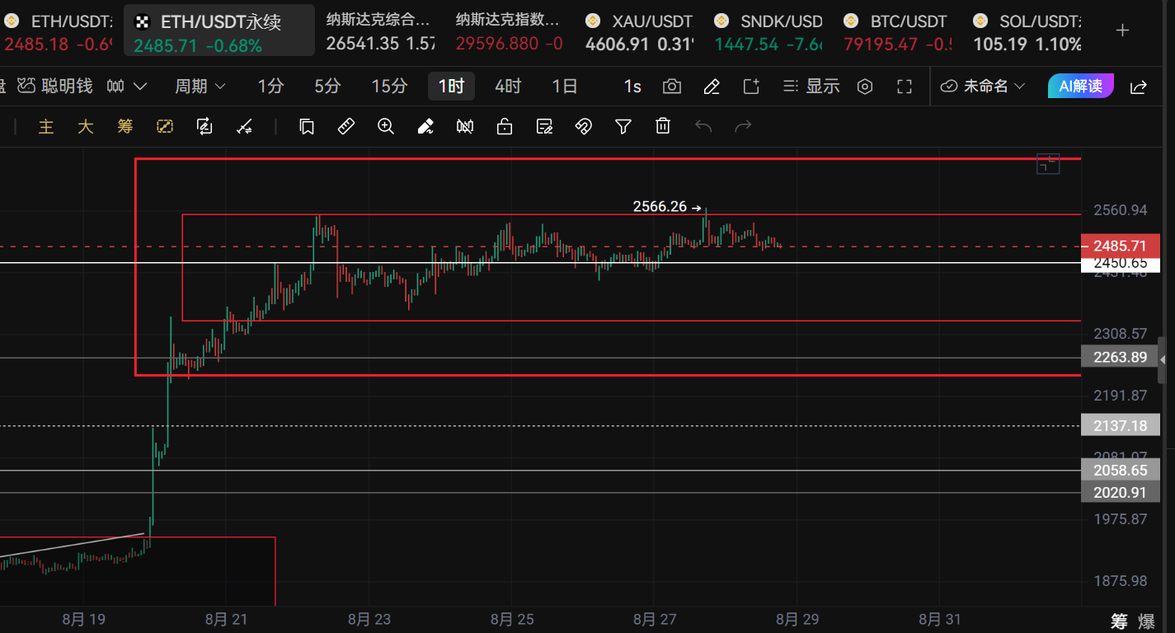Click the 2485.71 current price tag

click(1120, 246)
